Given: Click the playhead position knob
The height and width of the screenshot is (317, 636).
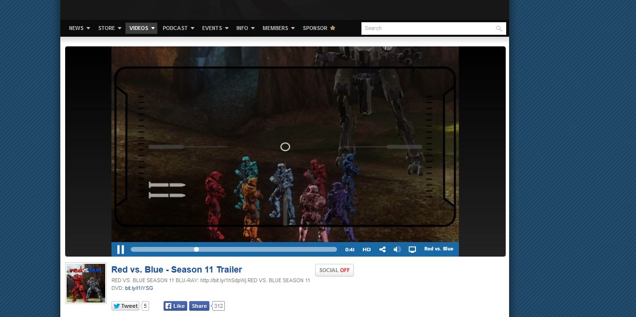Looking at the screenshot, I should click(x=196, y=249).
